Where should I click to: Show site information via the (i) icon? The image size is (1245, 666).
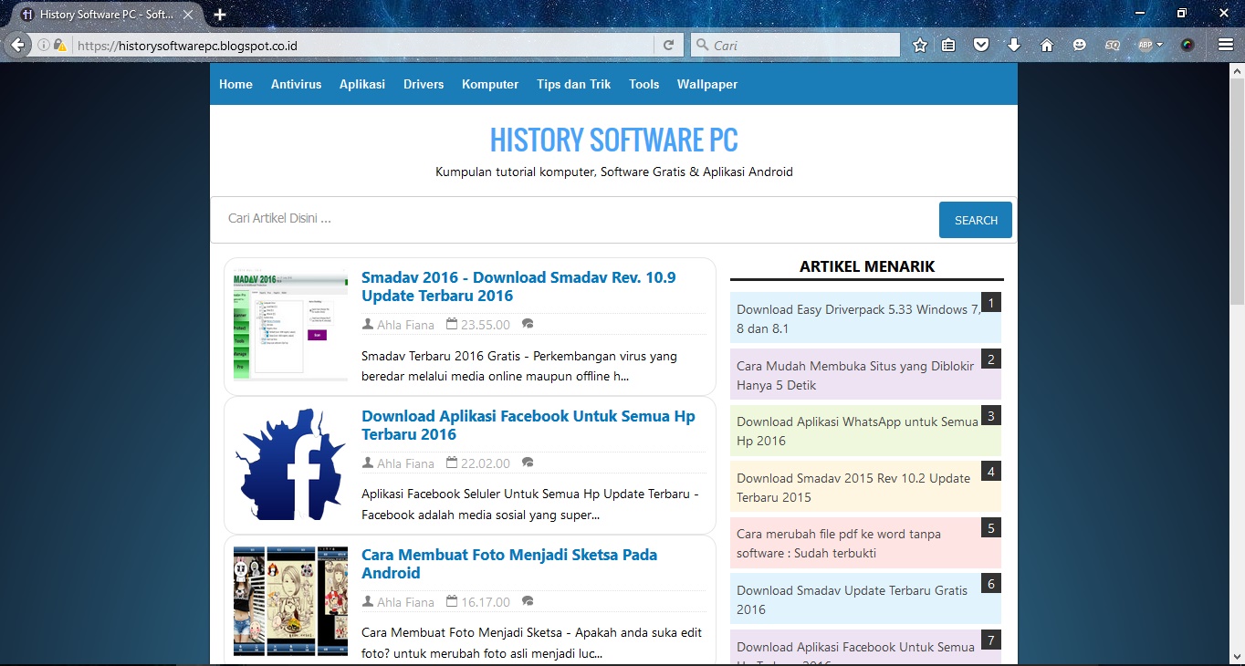tap(44, 45)
